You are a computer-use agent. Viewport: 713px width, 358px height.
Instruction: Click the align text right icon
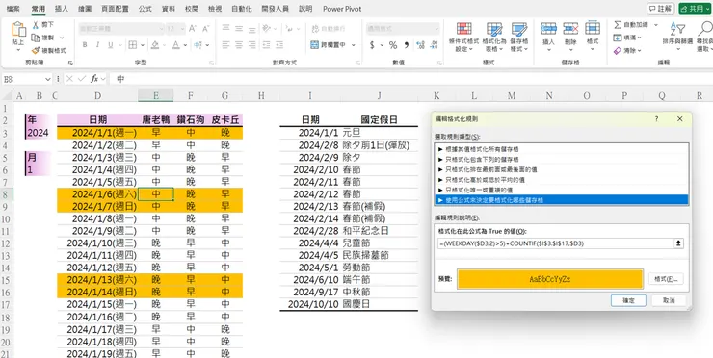(252, 45)
